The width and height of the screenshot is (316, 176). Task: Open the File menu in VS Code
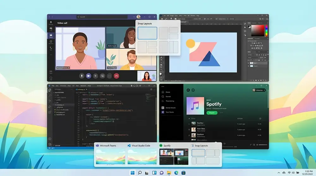click(x=53, y=86)
